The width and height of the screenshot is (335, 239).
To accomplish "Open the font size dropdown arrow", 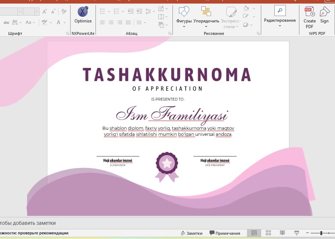I will [37, 11].
